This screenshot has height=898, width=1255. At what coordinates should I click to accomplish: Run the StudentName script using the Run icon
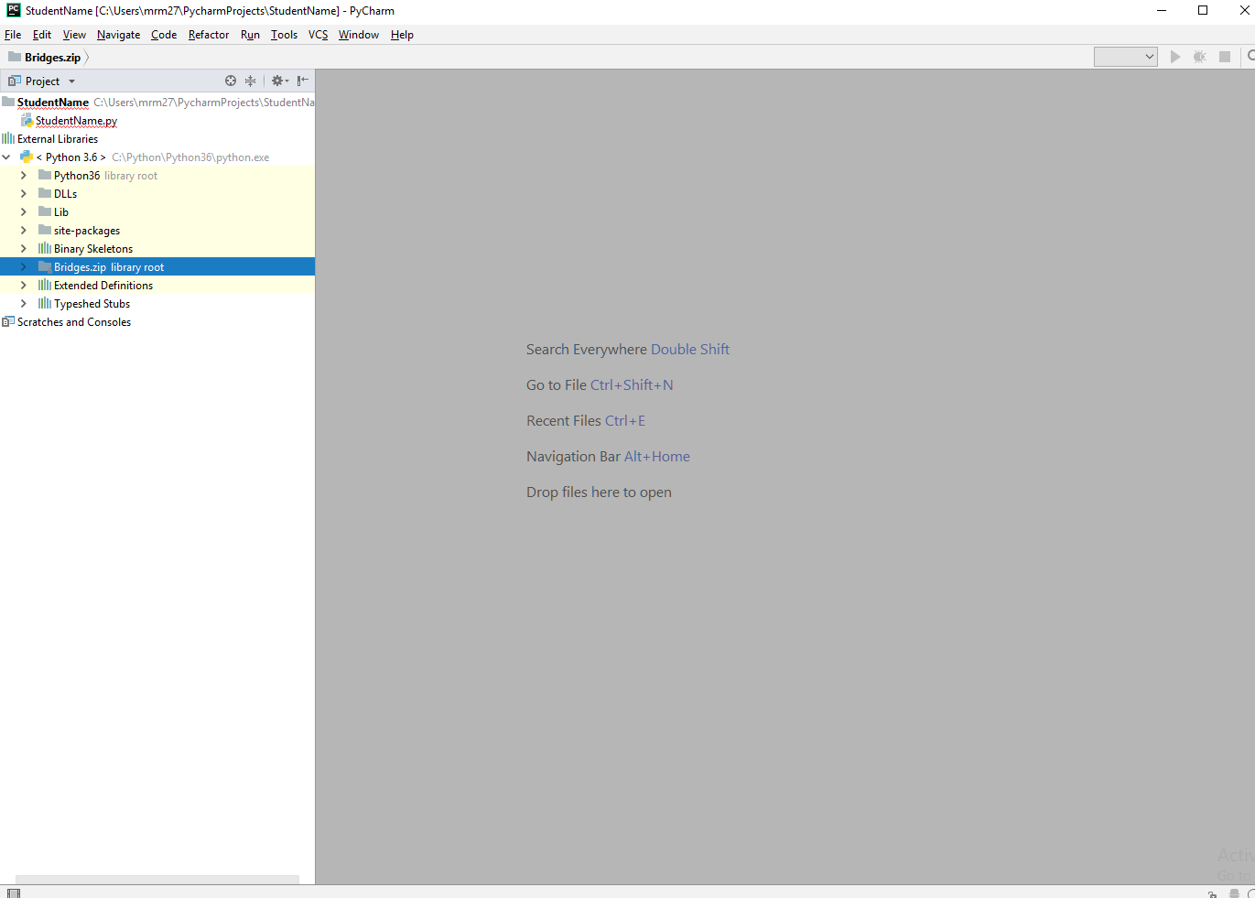coord(1175,56)
